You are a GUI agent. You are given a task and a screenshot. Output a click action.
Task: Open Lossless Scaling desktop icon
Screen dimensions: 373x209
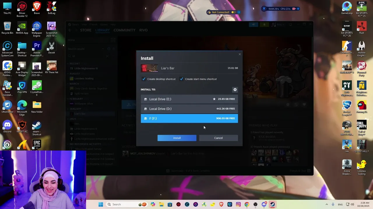(362, 167)
